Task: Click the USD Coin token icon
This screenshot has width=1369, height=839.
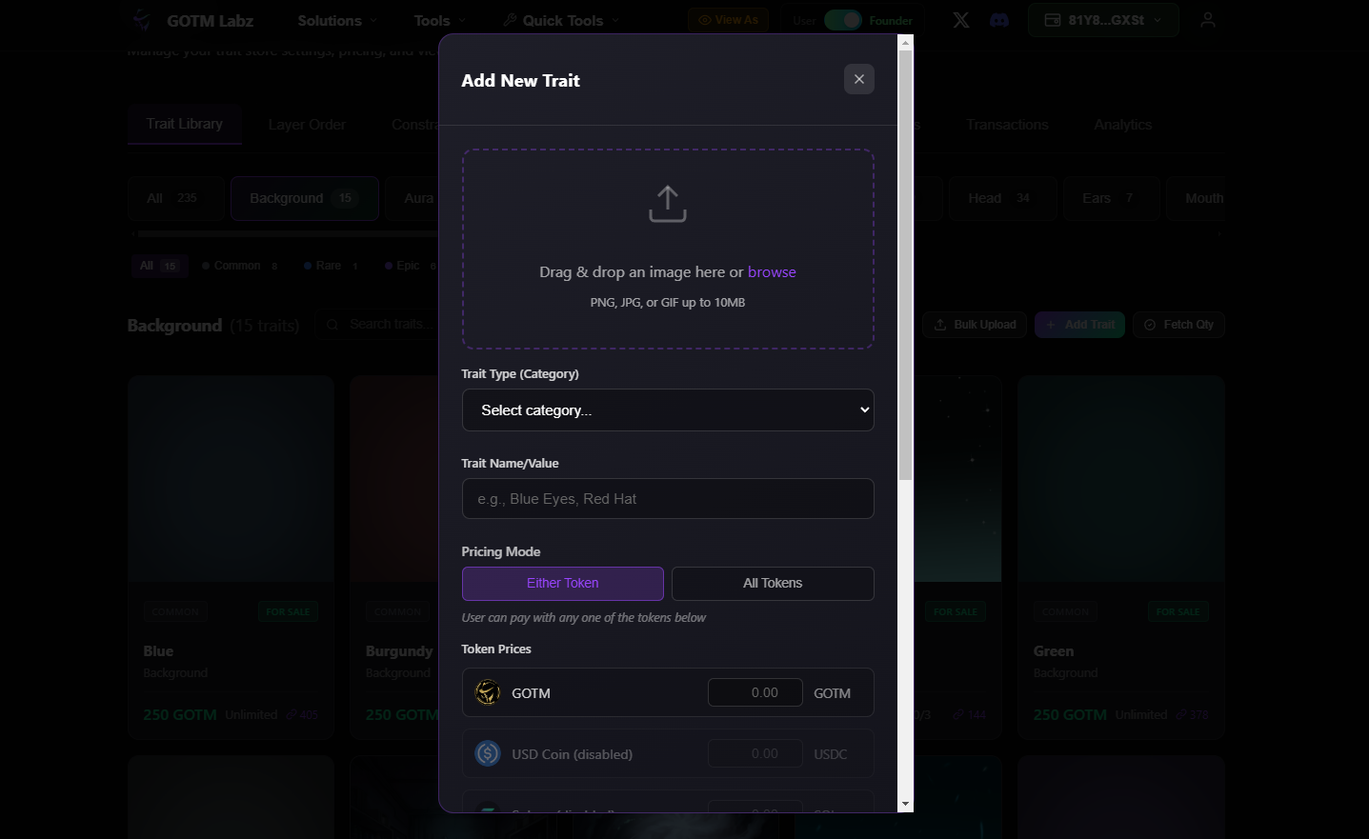Action: pos(488,753)
